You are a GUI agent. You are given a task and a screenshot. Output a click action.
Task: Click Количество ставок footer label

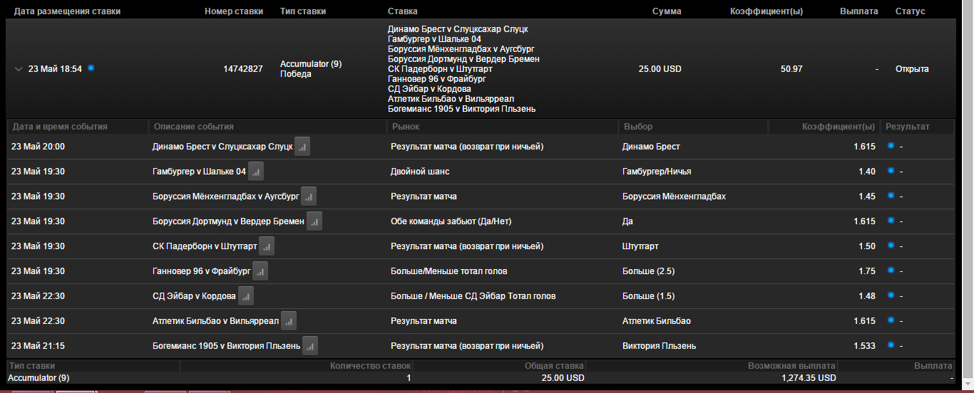tap(371, 366)
